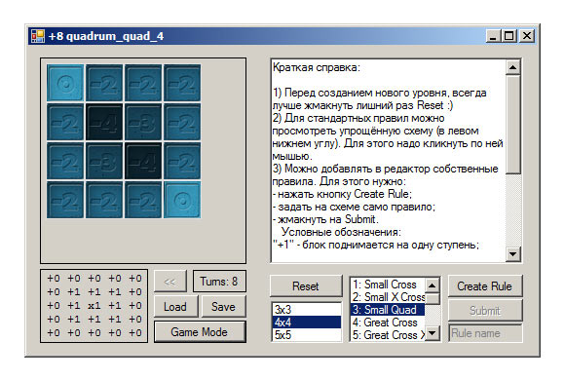Click the "Условные обозначения:" line
This screenshot has height=380, width=565.
click(341, 232)
